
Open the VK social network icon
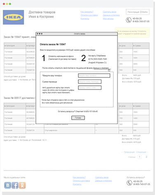(x=7, y=185)
